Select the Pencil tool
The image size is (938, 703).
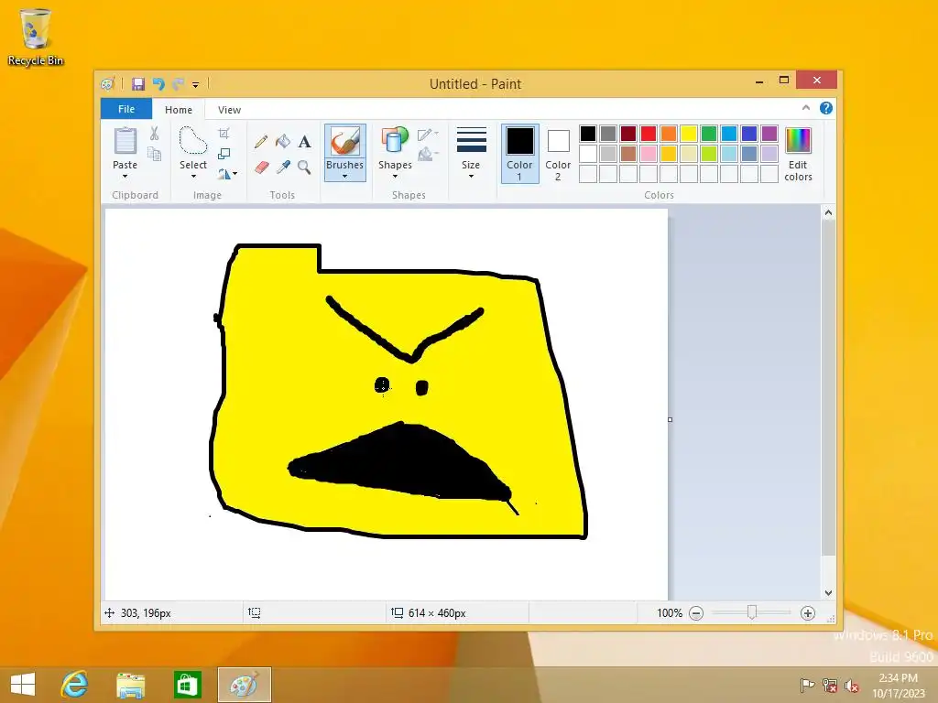click(261, 142)
